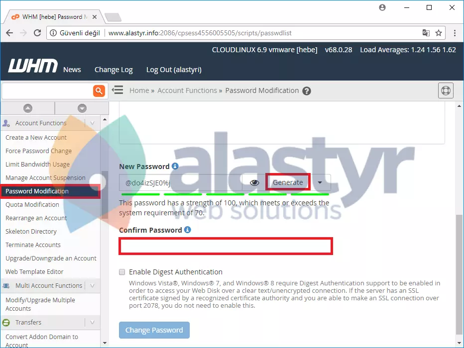Click the password strength meter bar

click(225, 194)
